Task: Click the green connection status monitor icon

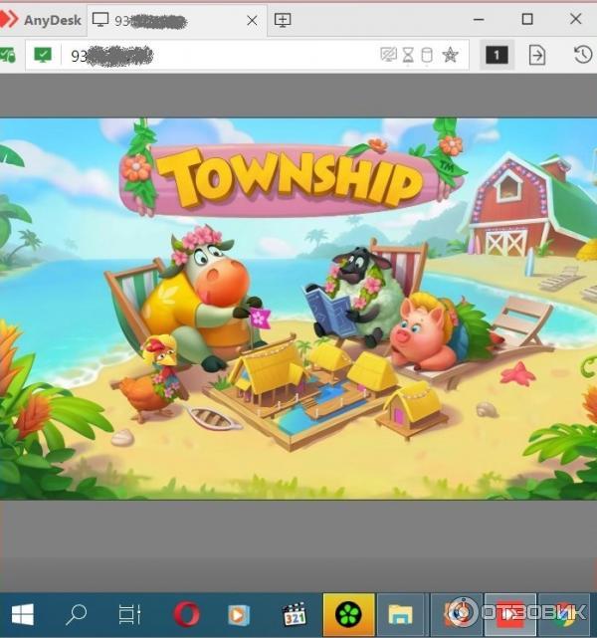Action: point(43,55)
